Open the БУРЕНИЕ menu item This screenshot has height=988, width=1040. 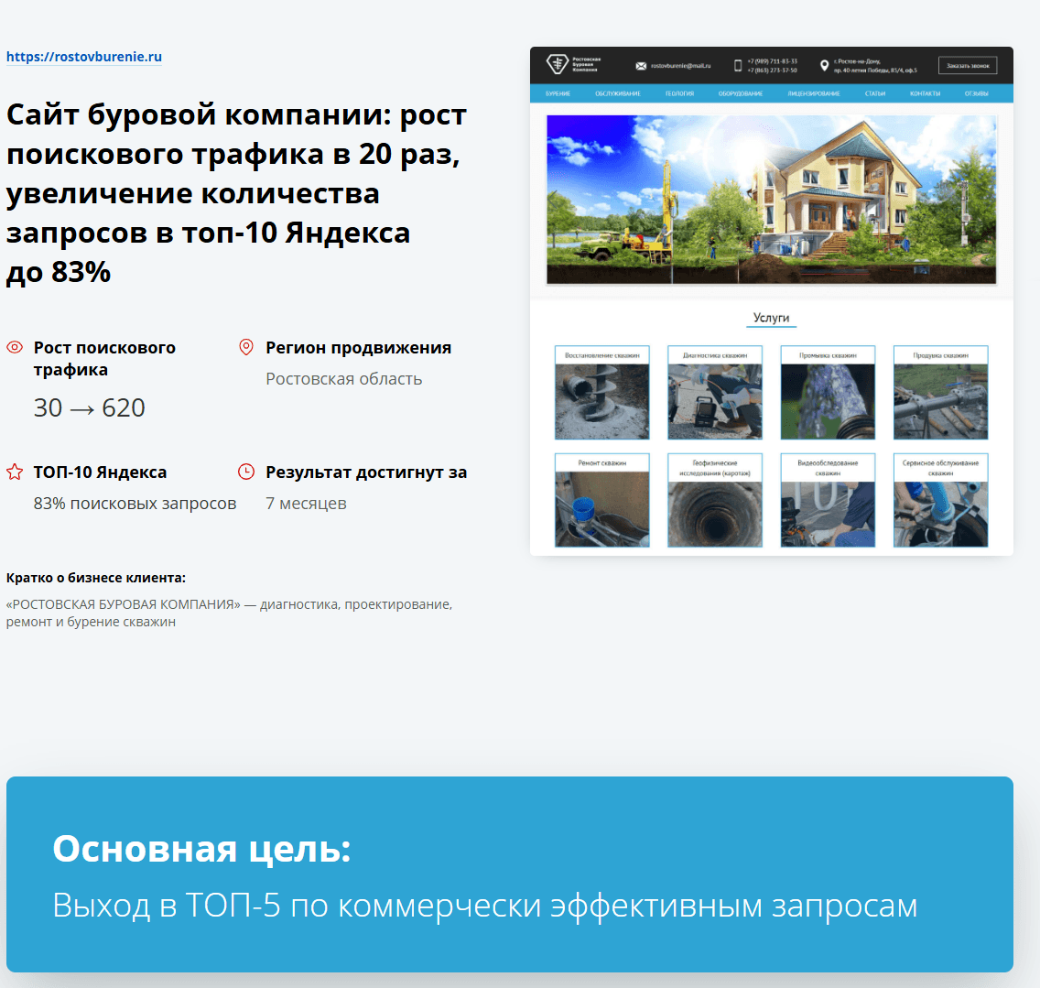click(x=557, y=93)
